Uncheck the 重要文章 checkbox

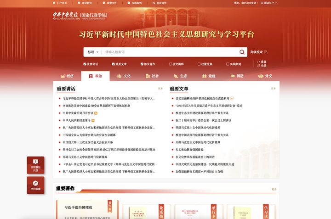coord(114,64)
